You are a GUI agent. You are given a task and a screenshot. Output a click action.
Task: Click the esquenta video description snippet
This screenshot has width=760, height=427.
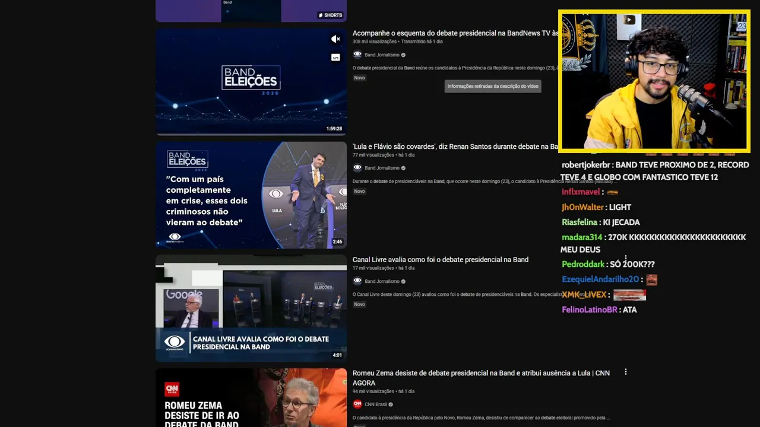(455, 68)
